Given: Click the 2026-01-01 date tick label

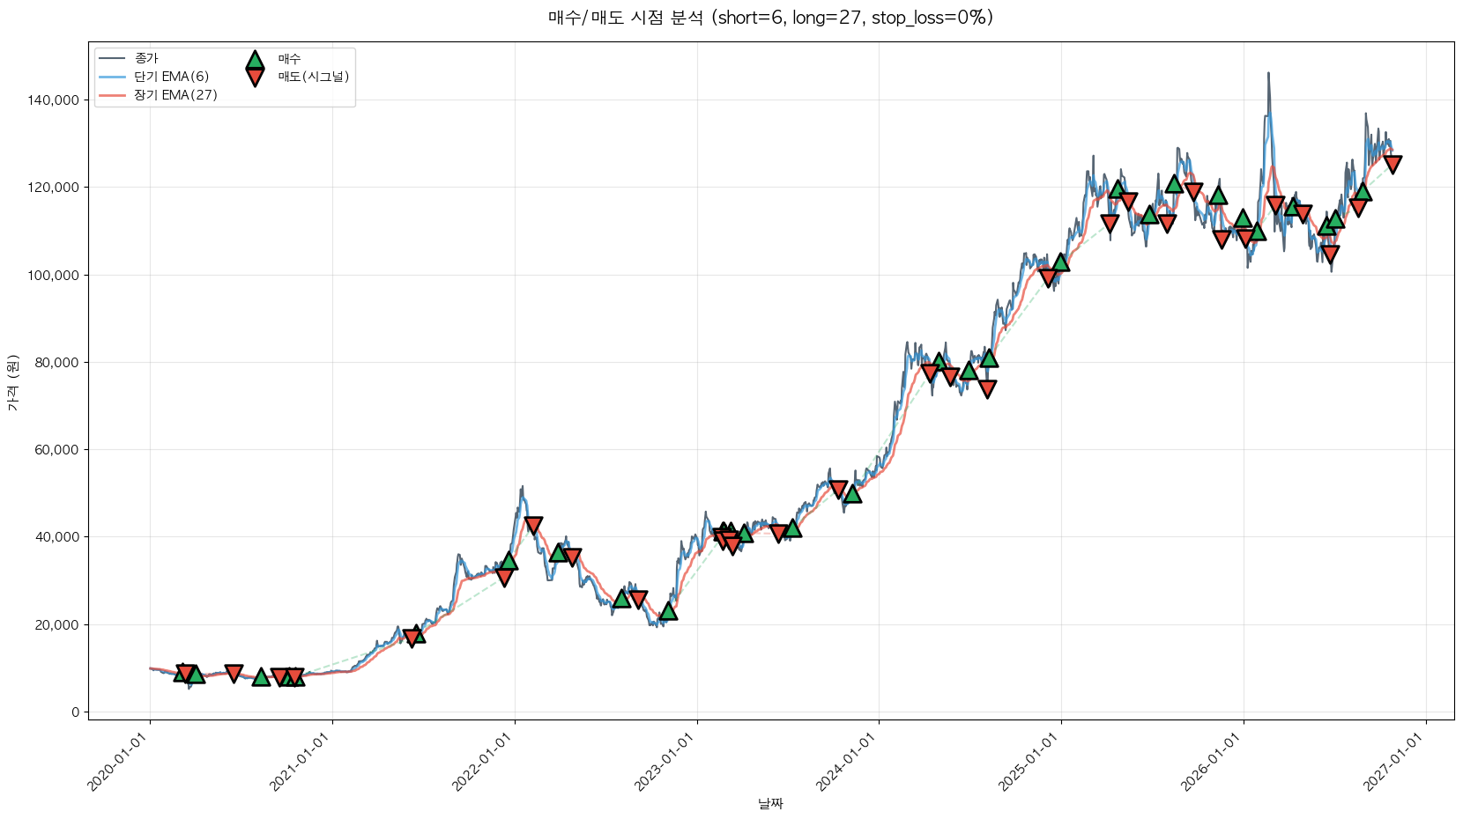Looking at the screenshot, I should 1214,762.
